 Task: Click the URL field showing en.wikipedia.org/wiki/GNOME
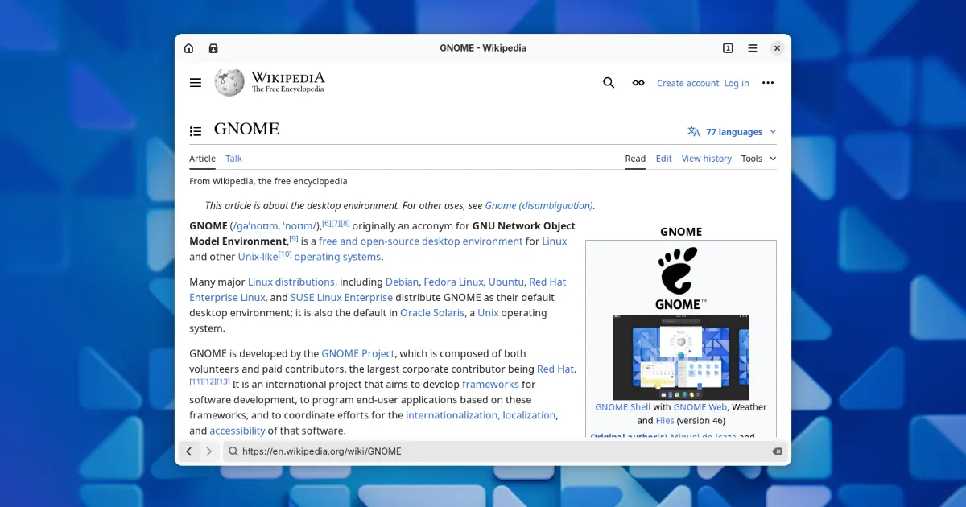click(505, 451)
